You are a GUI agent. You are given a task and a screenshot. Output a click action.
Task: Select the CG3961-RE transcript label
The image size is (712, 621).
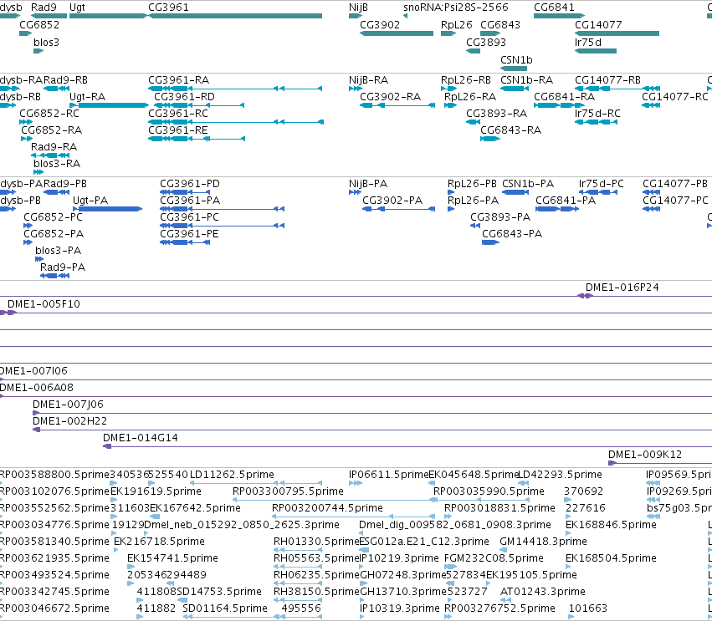(x=178, y=130)
